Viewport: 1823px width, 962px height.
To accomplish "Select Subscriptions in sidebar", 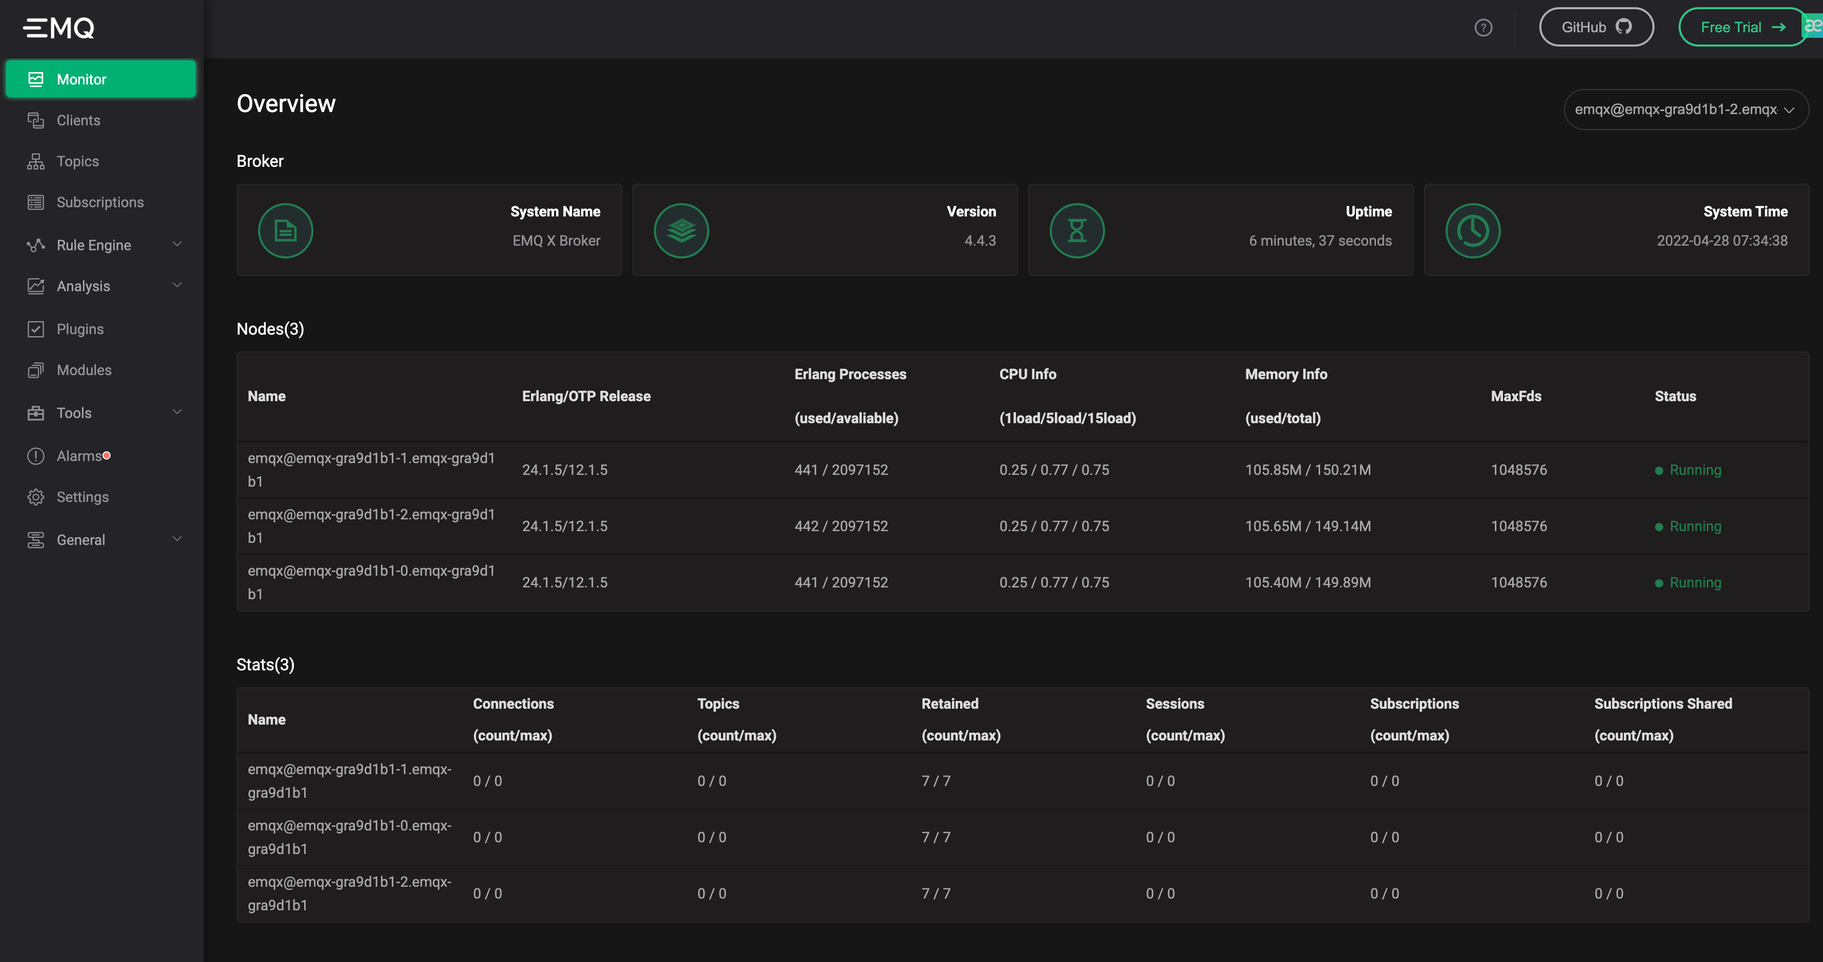I will pyautogui.click(x=101, y=202).
